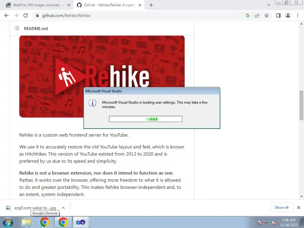304x228 pixels.
Task: Dismiss the downloads bar
Action: coord(299,208)
